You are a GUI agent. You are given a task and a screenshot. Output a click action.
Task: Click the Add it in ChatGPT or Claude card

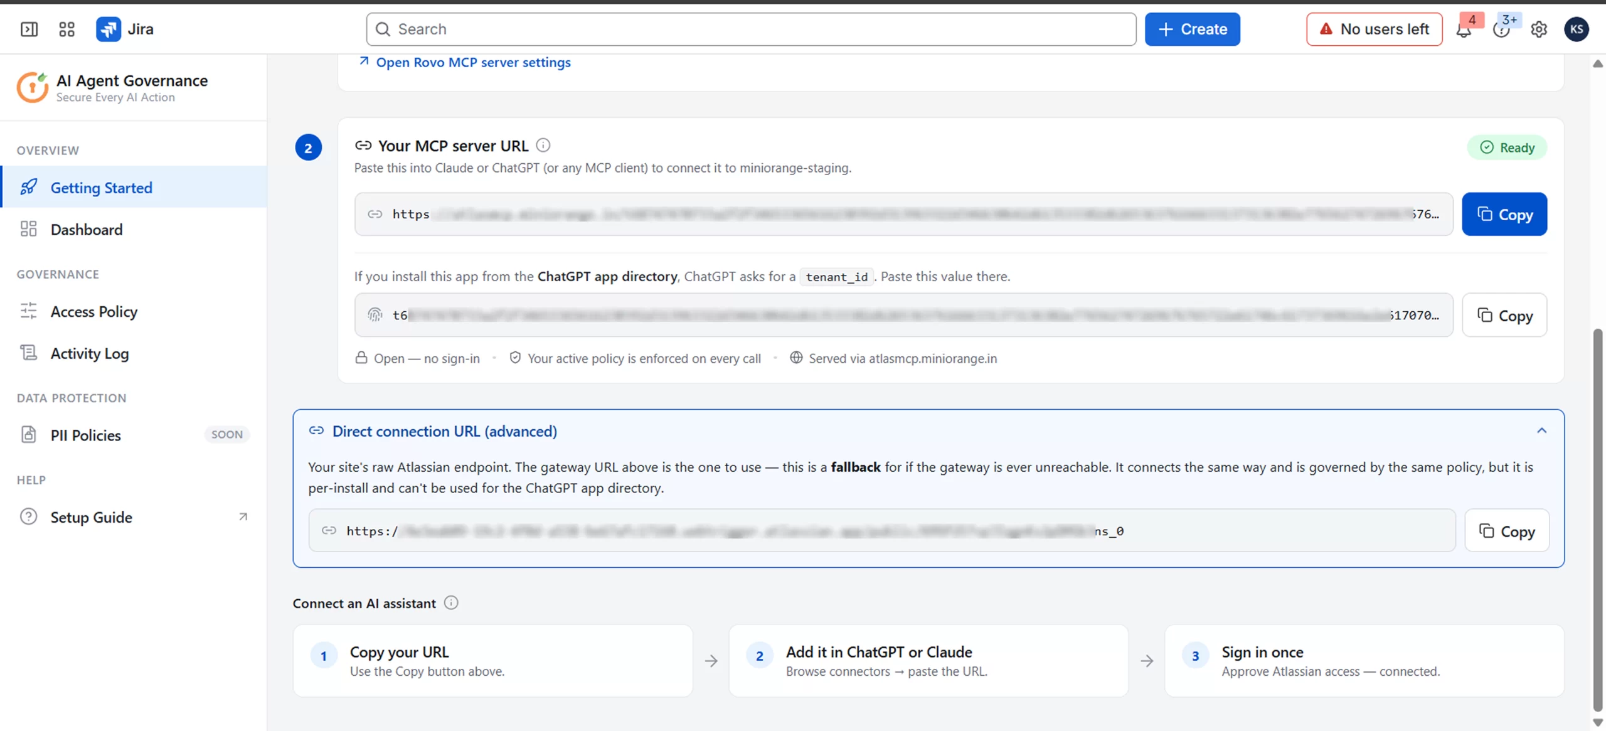coord(928,661)
